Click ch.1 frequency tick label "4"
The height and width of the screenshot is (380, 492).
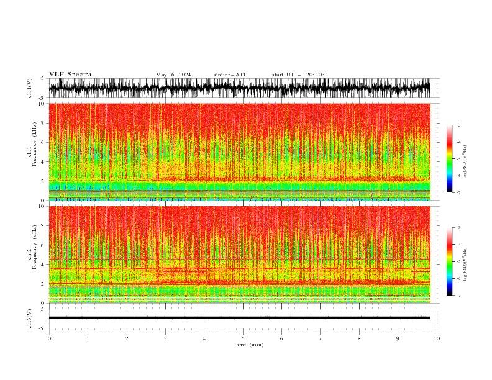[43, 162]
